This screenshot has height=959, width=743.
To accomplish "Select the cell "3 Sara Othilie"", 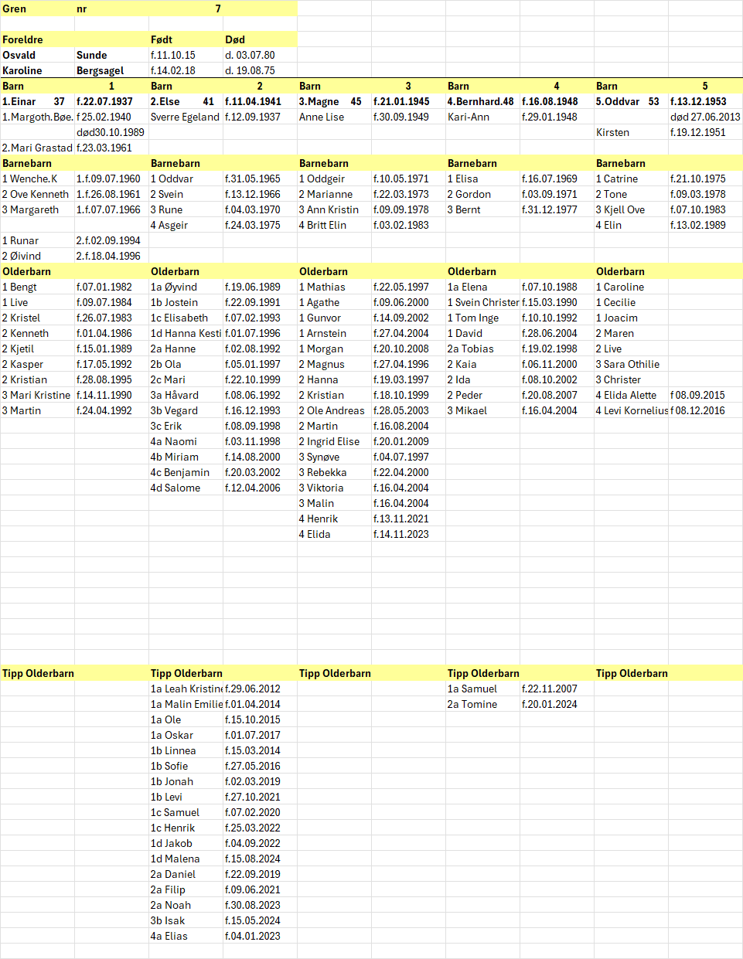I will [x=631, y=364].
